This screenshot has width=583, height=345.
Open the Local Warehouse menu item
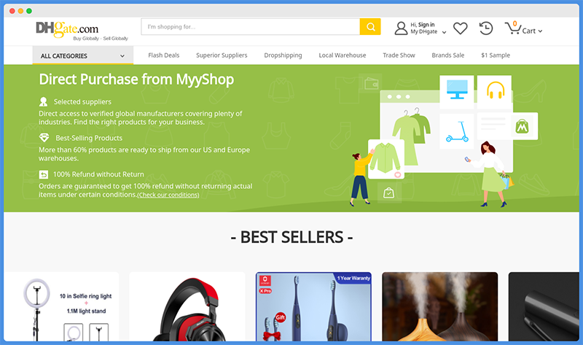pos(342,55)
